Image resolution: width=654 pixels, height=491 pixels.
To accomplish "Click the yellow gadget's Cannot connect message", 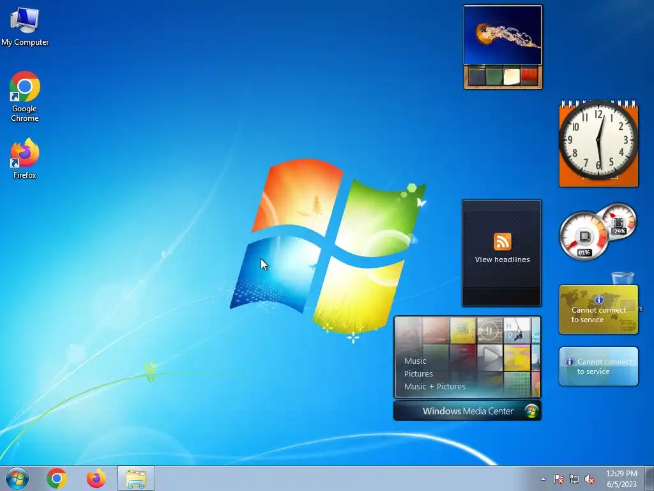I will 598,315.
